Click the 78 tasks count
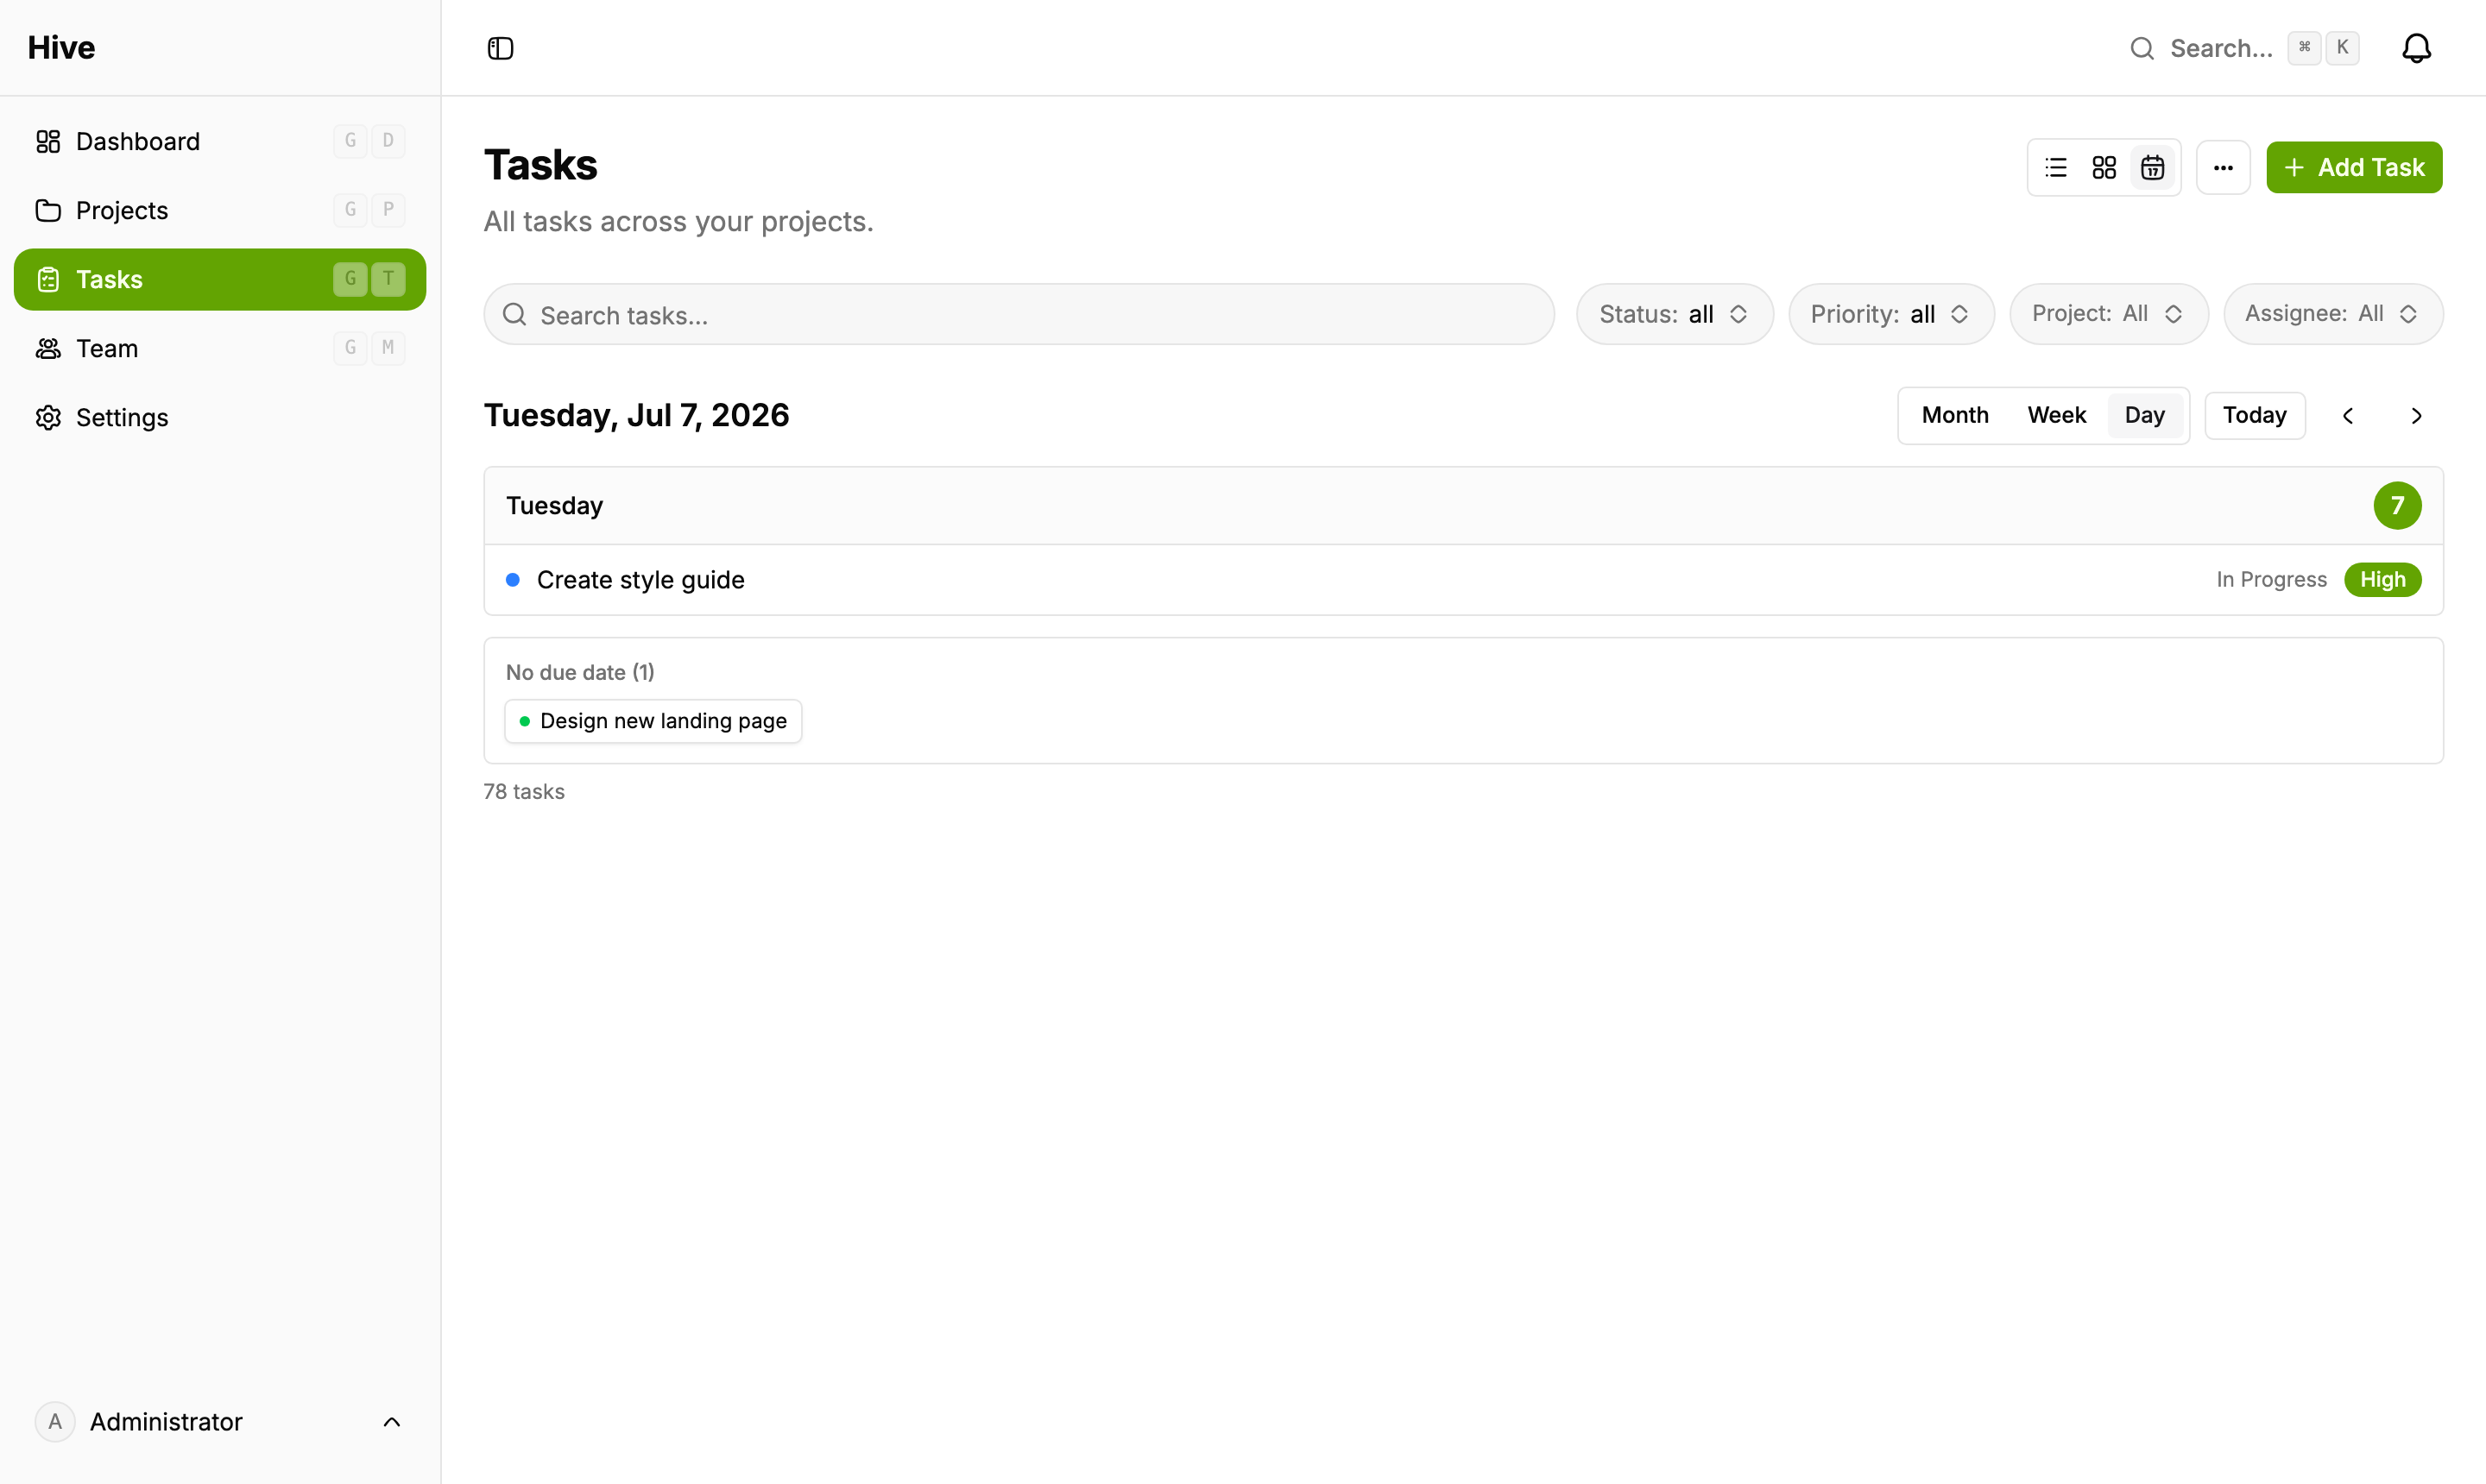This screenshot has width=2486, height=1484. pyautogui.click(x=524, y=791)
